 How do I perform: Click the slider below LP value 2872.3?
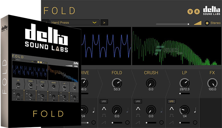(185, 93)
